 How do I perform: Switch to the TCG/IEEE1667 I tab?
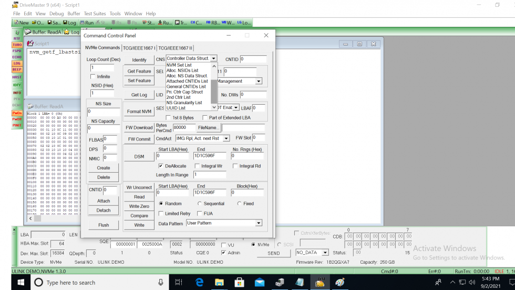point(139,48)
